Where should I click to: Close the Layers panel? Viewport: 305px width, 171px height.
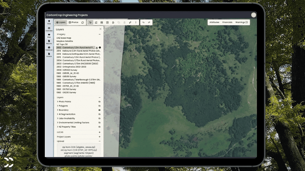(100, 29)
